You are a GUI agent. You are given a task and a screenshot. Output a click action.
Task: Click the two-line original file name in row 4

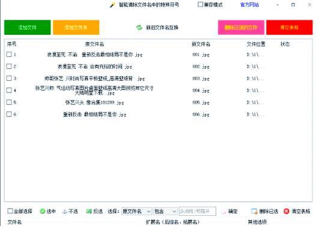tap(94, 91)
